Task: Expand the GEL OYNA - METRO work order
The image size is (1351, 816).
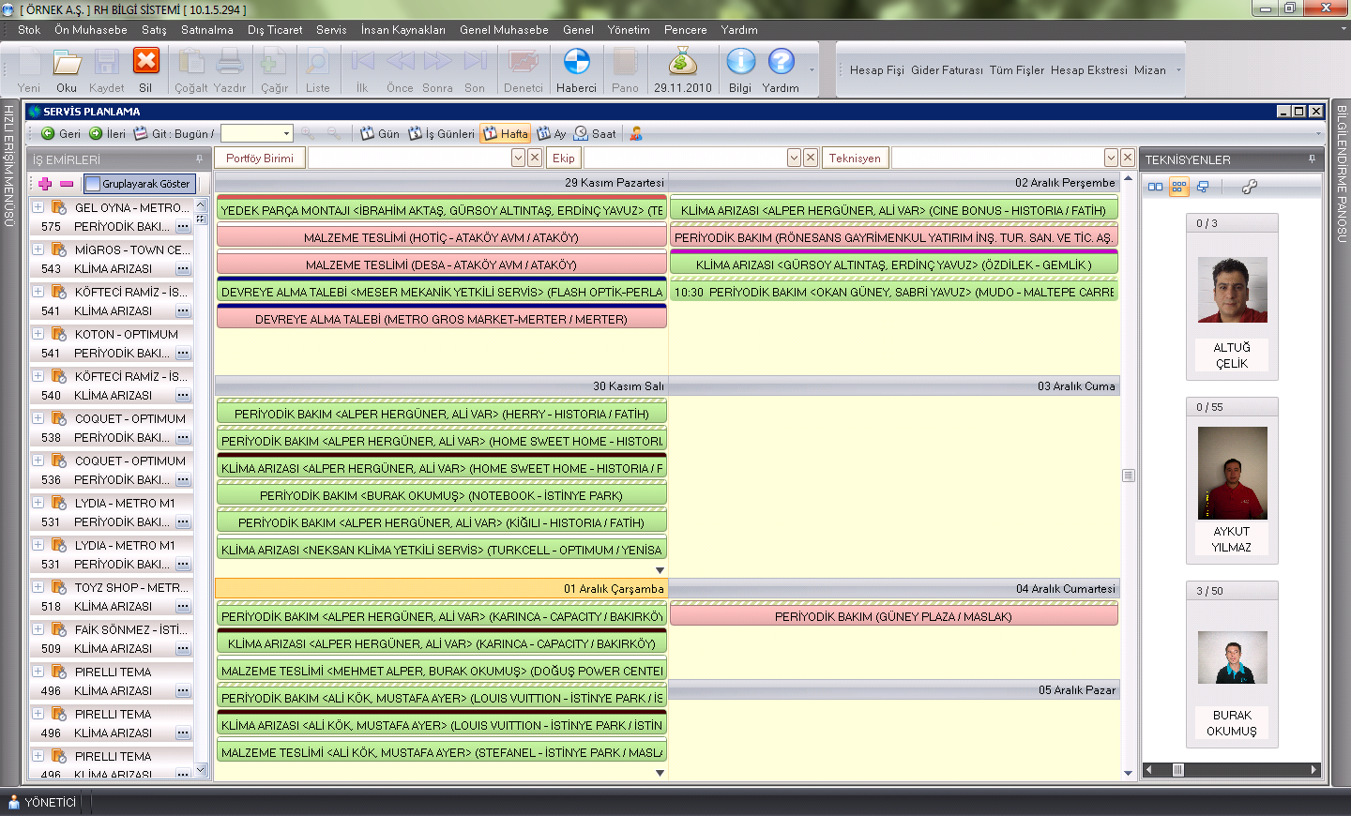Action: click(x=38, y=207)
